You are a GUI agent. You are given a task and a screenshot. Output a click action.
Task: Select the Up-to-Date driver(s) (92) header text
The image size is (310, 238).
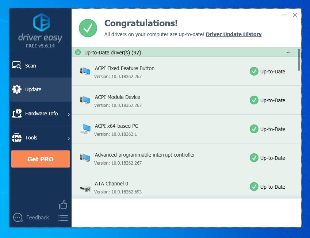pyautogui.click(x=113, y=53)
